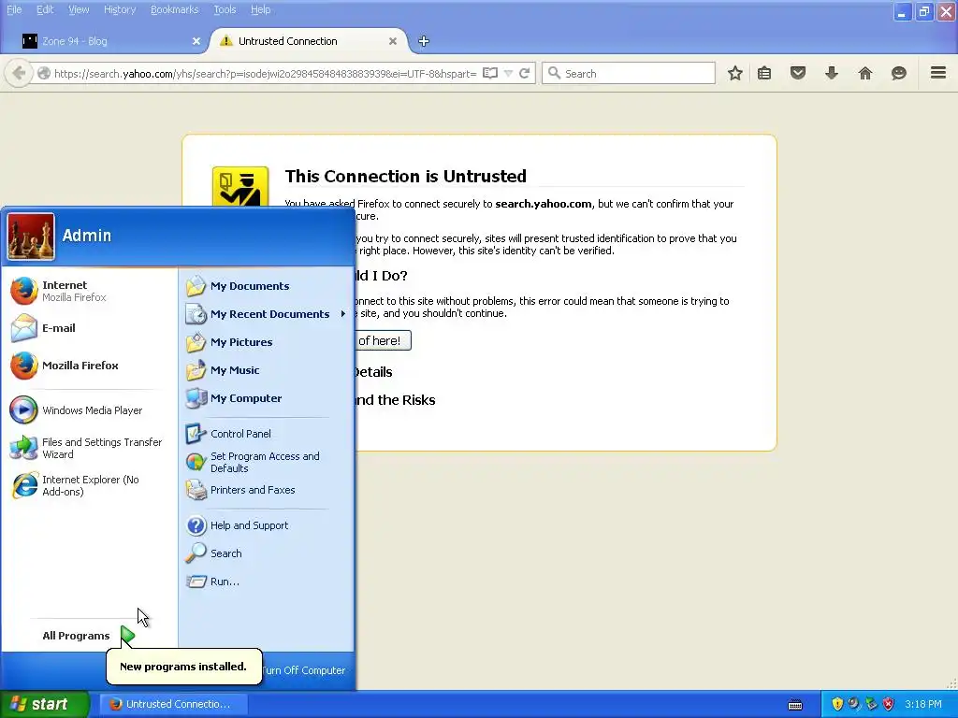Open Firefox hamburger menu
The height and width of the screenshot is (718, 958).
[938, 73]
